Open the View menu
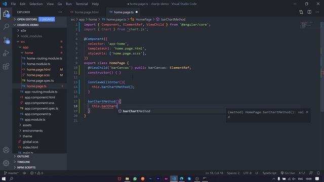This screenshot has width=324, height=182. pyautogui.click(x=50, y=4)
